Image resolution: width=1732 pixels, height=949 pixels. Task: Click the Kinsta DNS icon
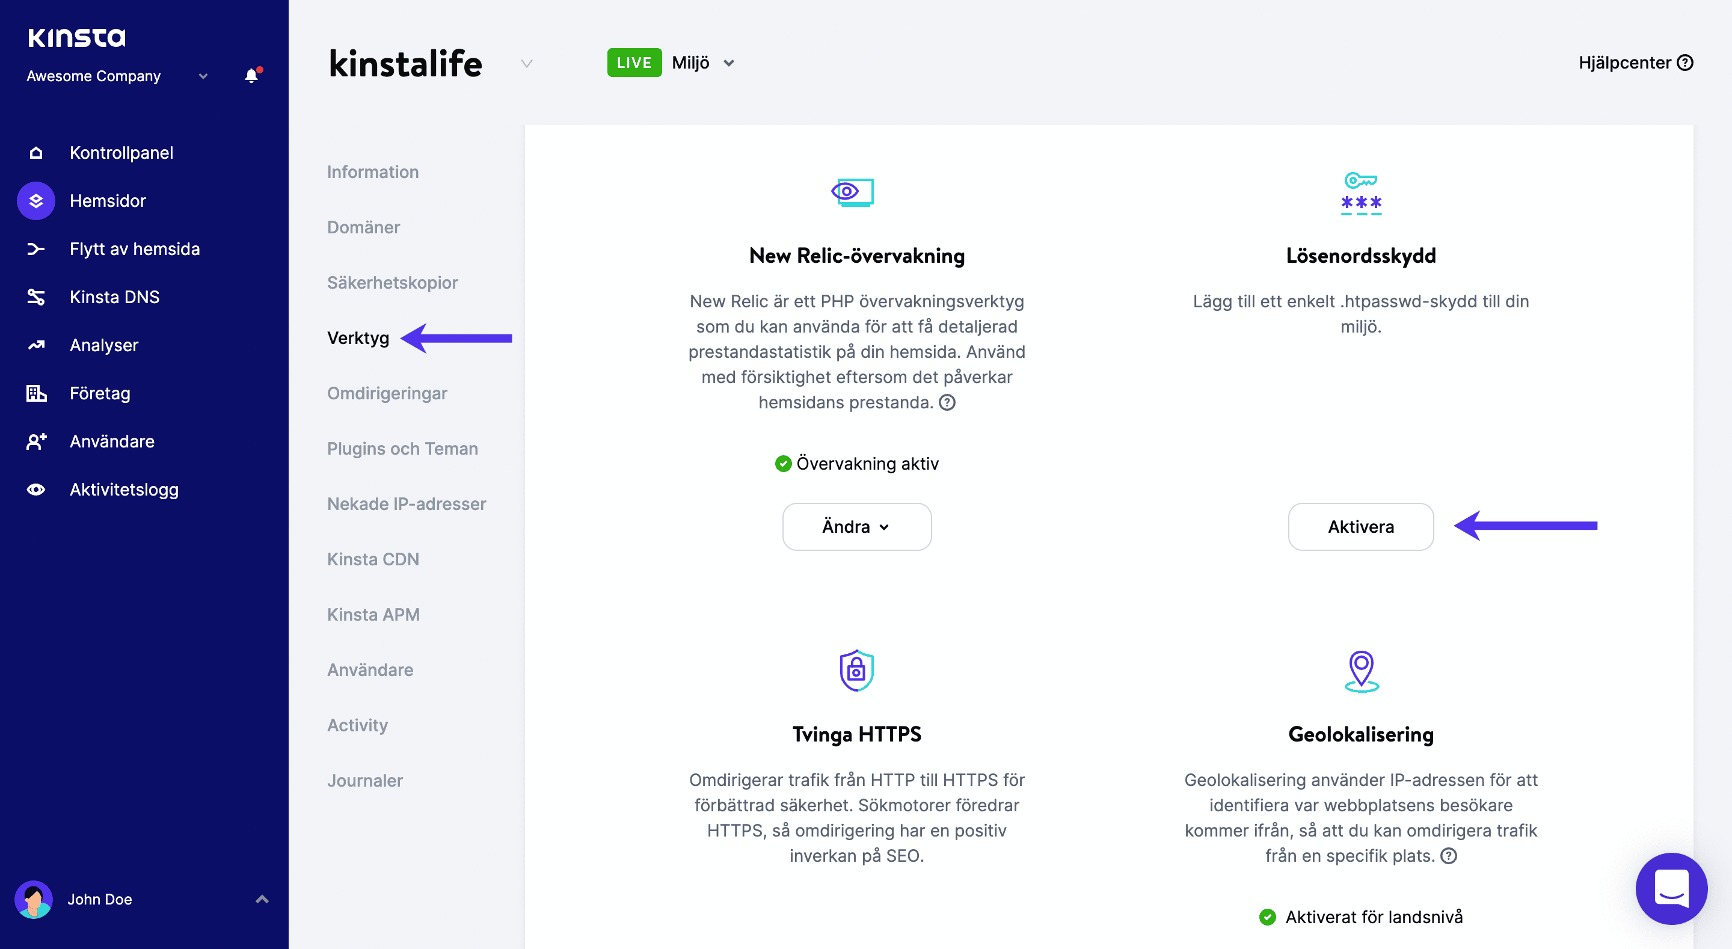[x=36, y=297]
